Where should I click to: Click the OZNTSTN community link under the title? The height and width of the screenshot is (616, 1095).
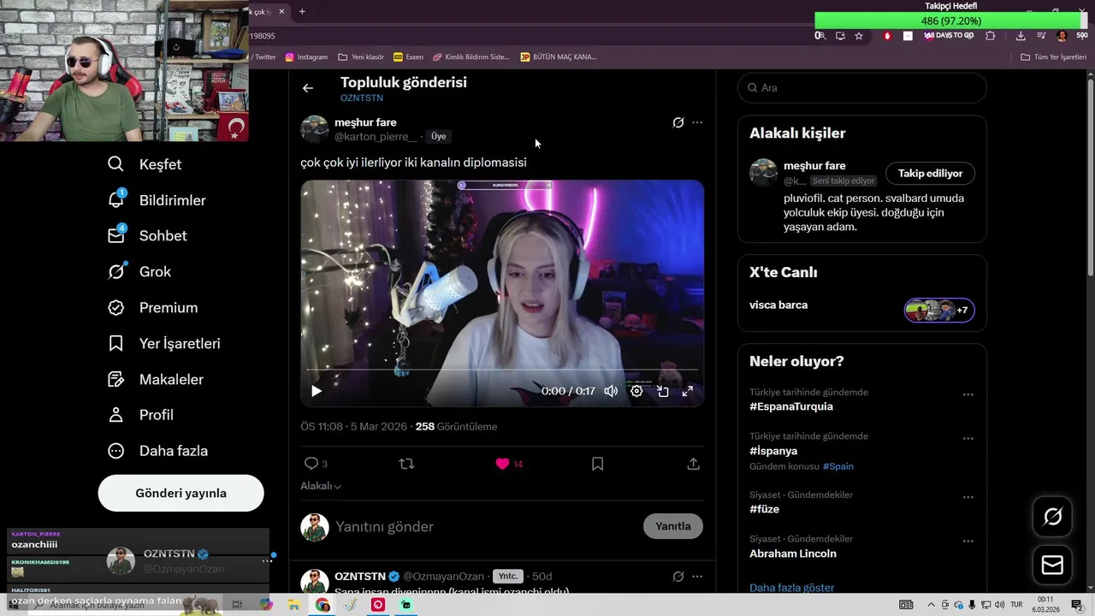coord(362,98)
